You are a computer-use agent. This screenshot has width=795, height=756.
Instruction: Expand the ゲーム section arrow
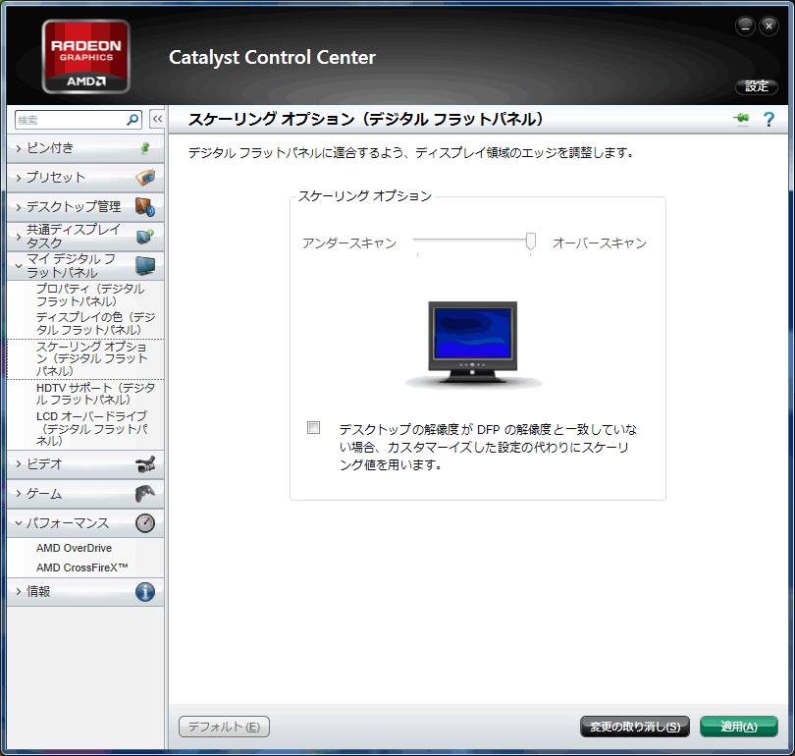[19, 494]
